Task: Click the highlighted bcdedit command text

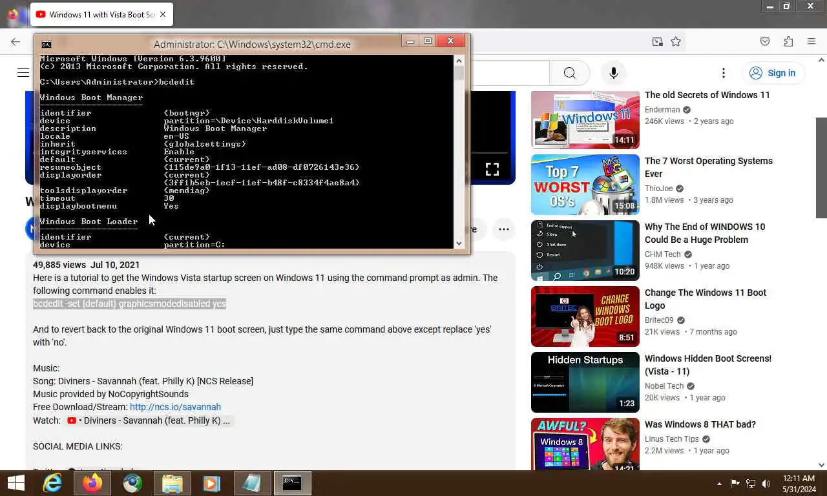Action: 129,304
